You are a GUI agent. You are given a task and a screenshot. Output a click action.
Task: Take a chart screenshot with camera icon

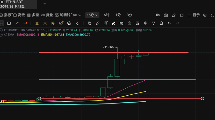pyautogui.click(x=166, y=15)
